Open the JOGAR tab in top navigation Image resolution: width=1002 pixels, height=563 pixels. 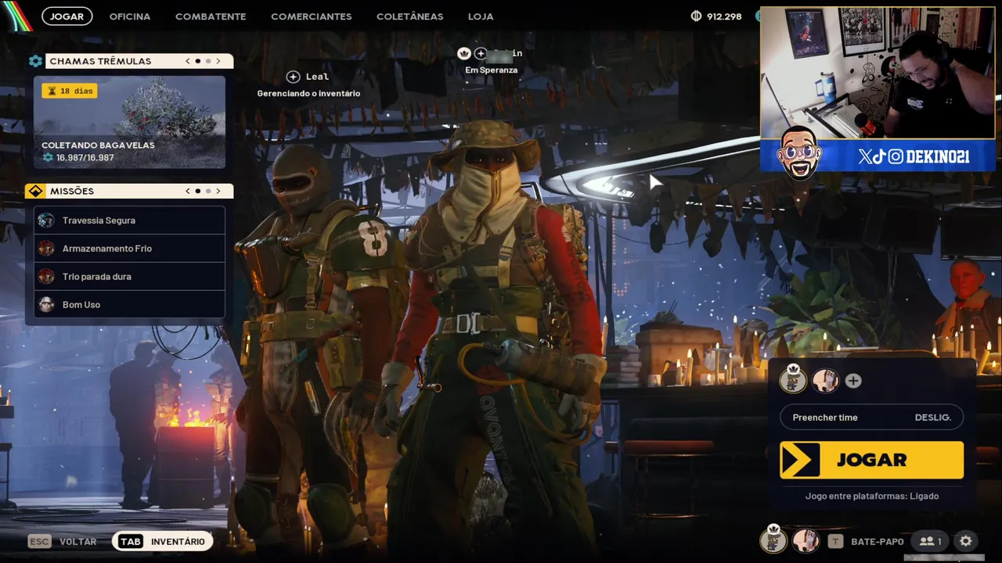pos(67,16)
